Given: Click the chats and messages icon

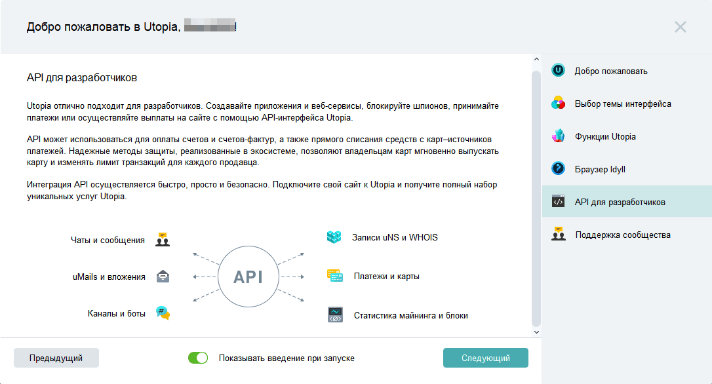Looking at the screenshot, I should tap(163, 239).
